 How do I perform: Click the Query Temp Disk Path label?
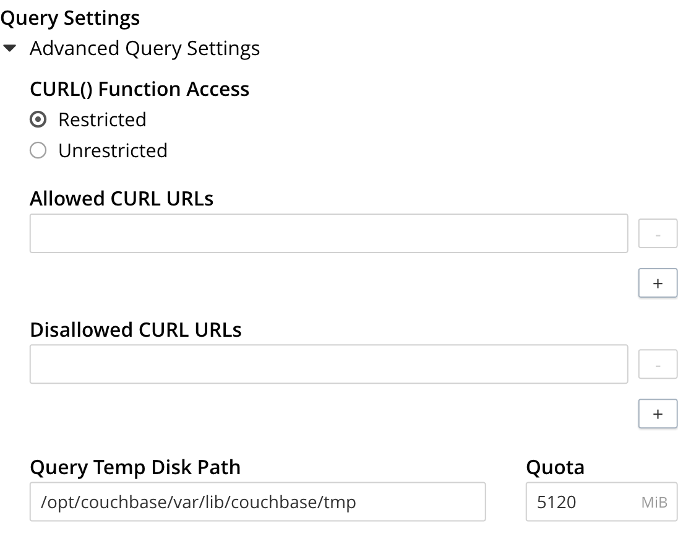point(135,468)
